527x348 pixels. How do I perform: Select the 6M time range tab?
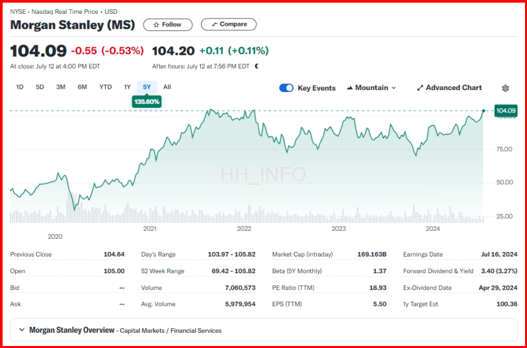(x=82, y=87)
